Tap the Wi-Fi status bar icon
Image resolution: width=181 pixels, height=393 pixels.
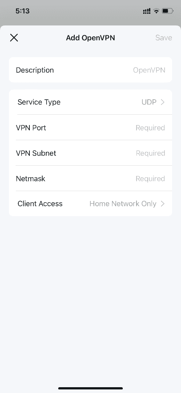point(156,11)
